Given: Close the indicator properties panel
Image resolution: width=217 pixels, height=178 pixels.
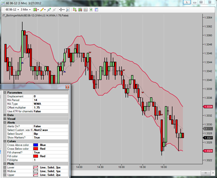Looking at the screenshot, I should 68,87.
